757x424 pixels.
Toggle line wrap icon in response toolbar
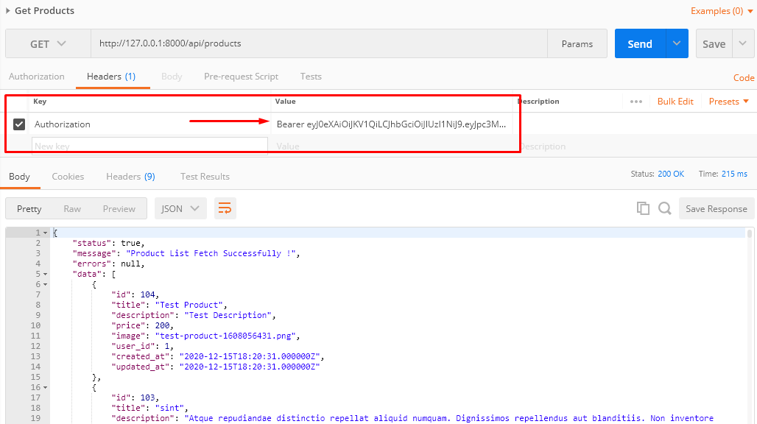click(x=225, y=208)
